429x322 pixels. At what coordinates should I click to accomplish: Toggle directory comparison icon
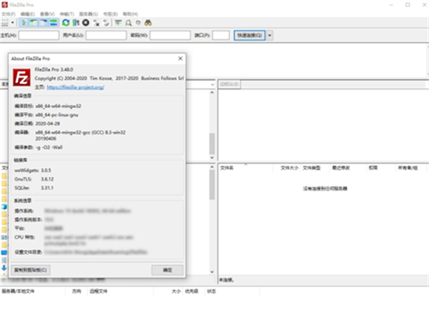pos(129,23)
